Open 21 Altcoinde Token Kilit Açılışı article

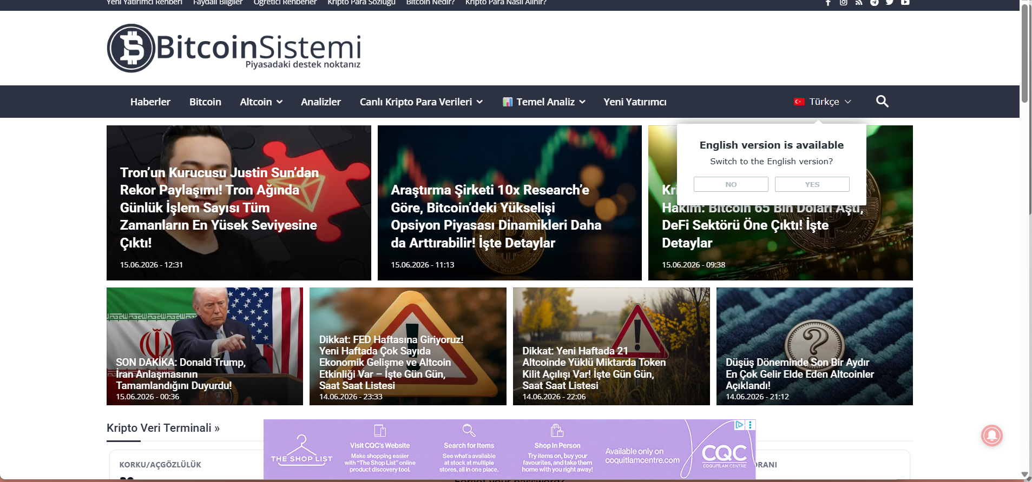[x=612, y=346]
